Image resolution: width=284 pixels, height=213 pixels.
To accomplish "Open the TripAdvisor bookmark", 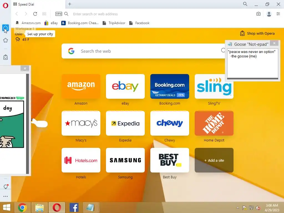I will (114, 23).
